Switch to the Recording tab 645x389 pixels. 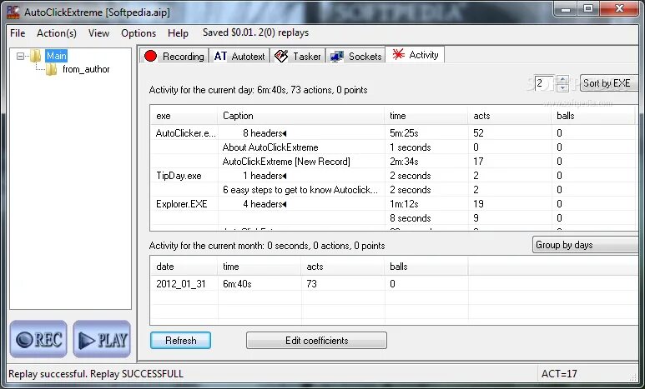tap(174, 57)
